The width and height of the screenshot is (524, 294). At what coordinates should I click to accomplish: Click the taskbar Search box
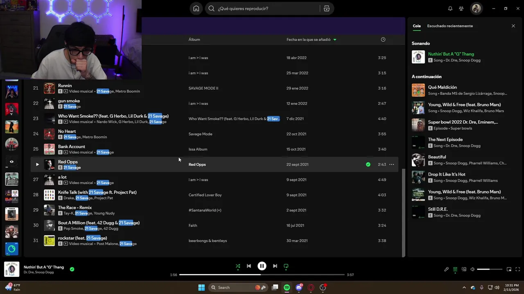[238, 287]
